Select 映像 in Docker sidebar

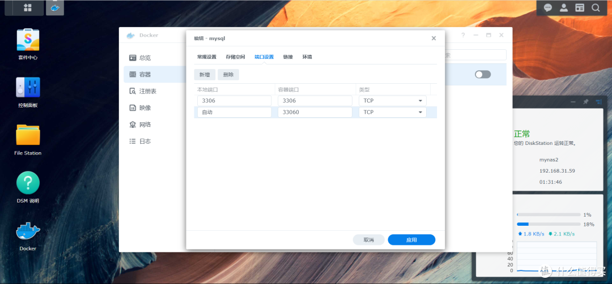(155, 108)
